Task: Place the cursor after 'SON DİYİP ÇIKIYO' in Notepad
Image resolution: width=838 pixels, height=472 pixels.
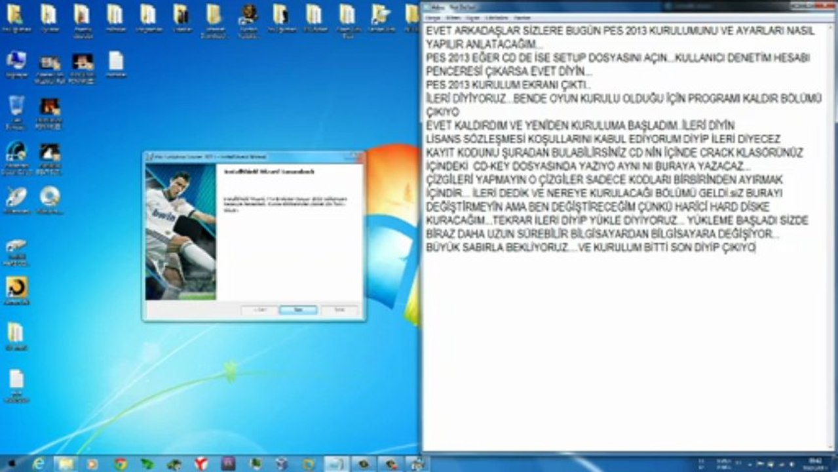Action: tap(756, 247)
